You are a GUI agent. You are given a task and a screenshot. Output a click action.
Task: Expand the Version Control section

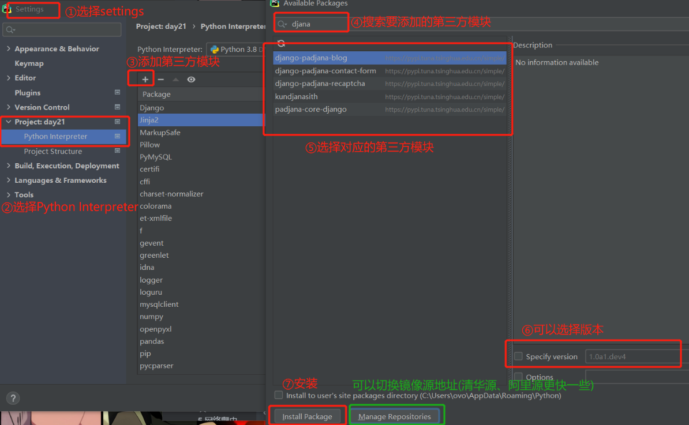[x=8, y=107]
